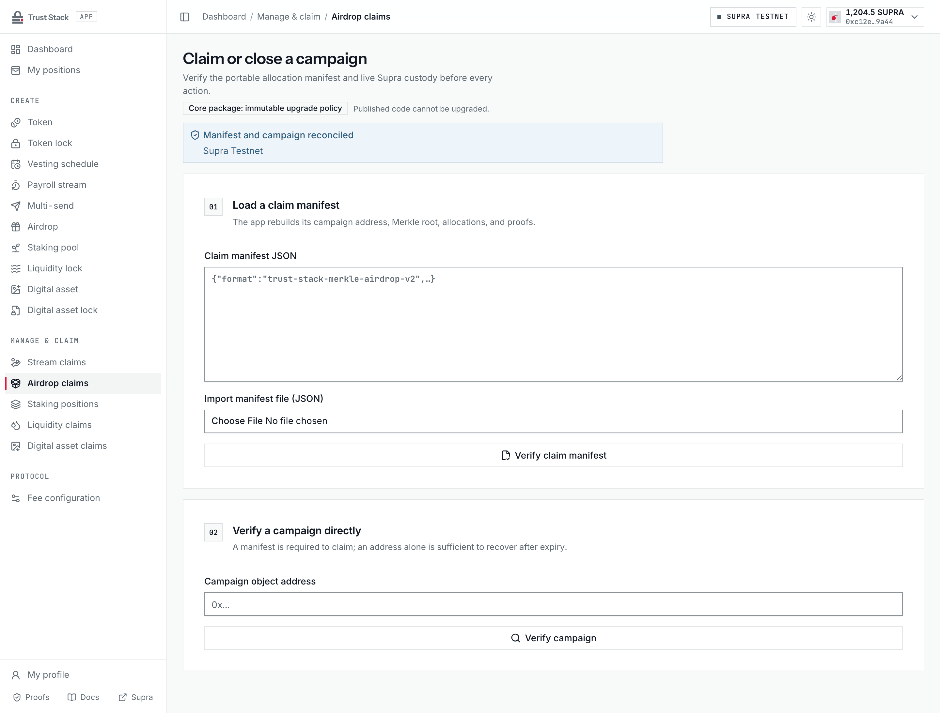Click the Digital asset claims icon
This screenshot has width=940, height=713.
[16, 446]
